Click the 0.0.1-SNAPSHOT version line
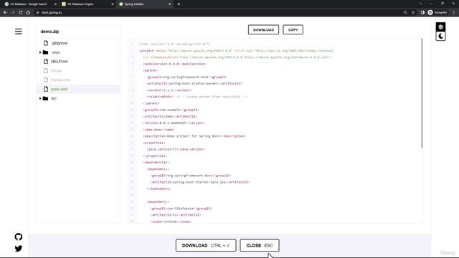This screenshot has width=459, height=258. pyautogui.click(x=174, y=123)
